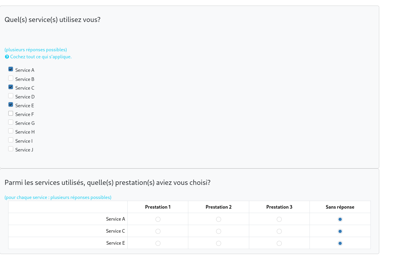Enable the Service J checkbox

coord(11,149)
